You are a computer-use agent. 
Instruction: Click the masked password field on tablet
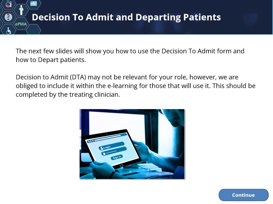pyautogui.click(x=114, y=151)
